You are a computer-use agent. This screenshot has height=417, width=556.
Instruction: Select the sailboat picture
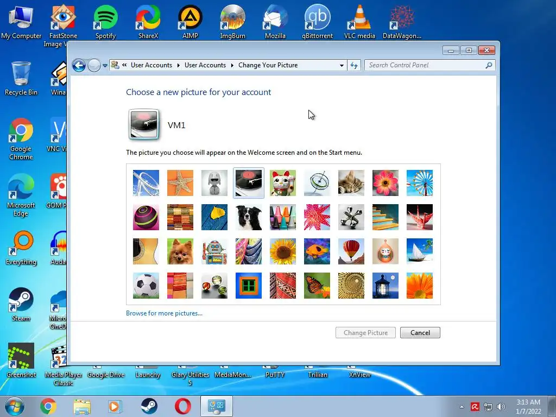pyautogui.click(x=420, y=251)
